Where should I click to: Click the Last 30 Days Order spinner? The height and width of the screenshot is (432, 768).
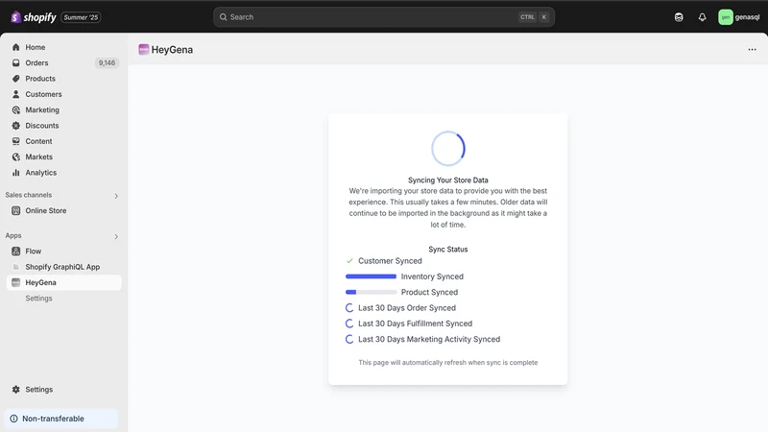[x=349, y=308]
